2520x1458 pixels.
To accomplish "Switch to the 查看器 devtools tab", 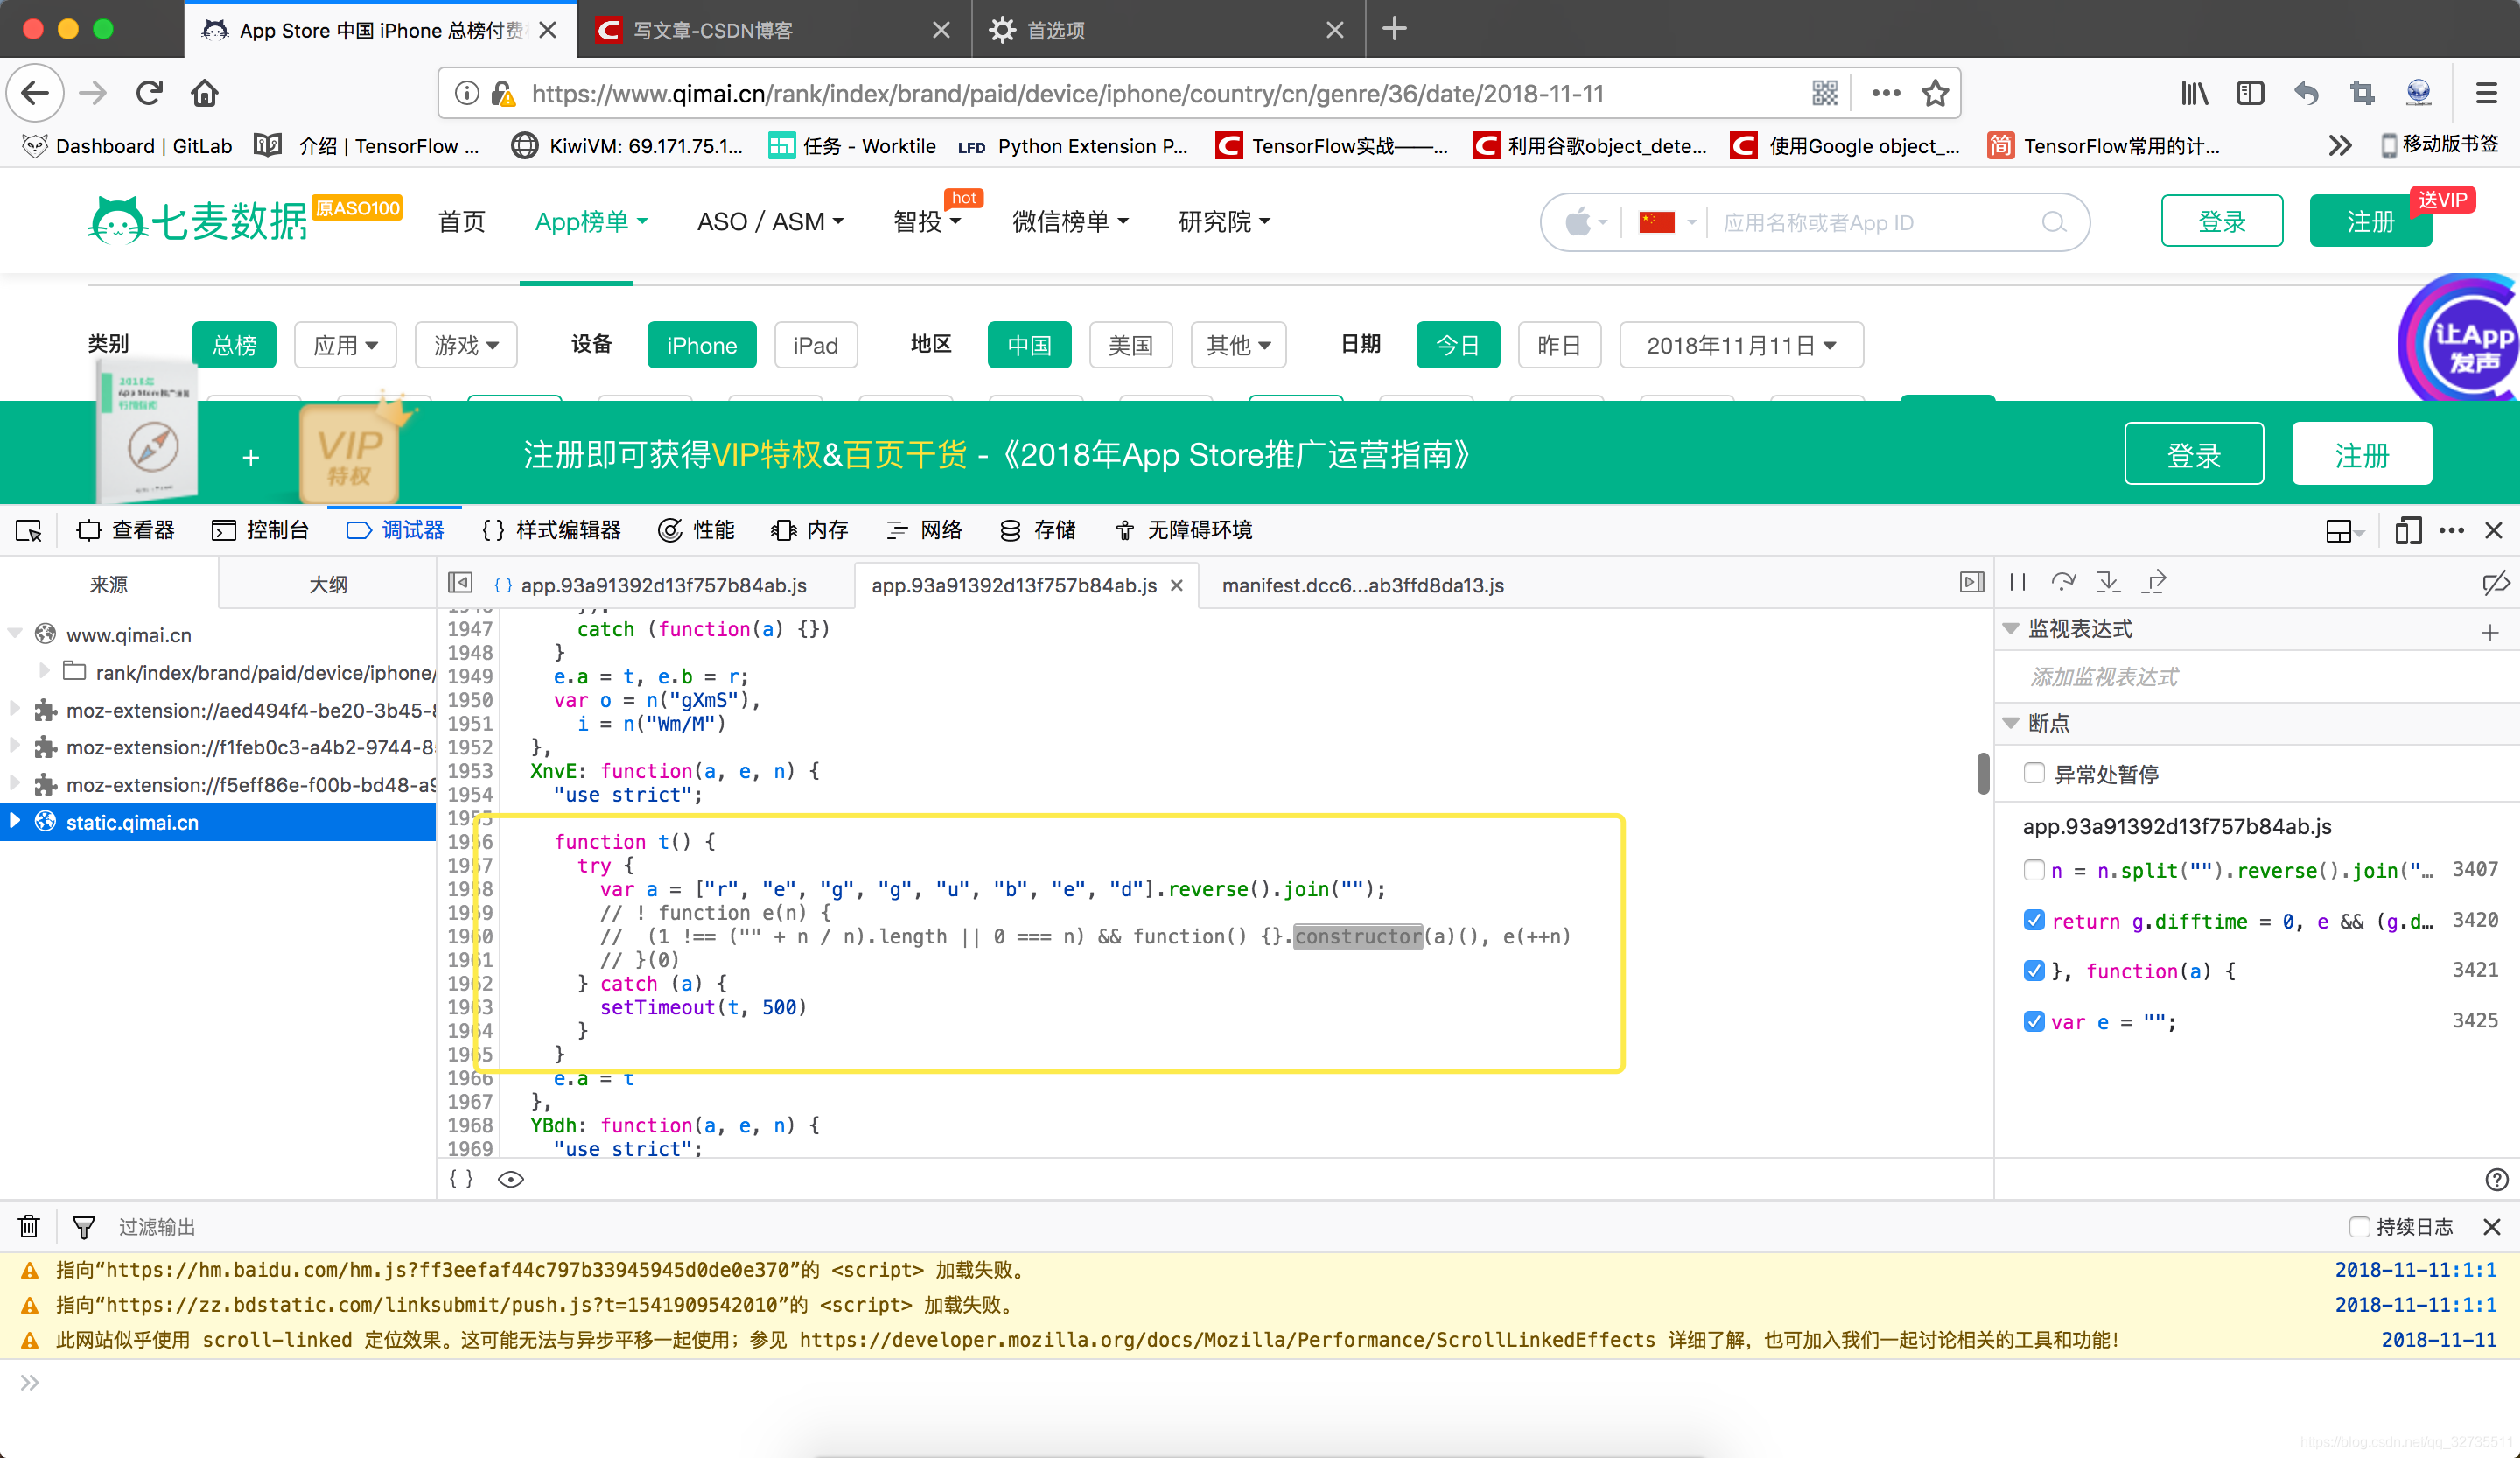I will coord(126,530).
